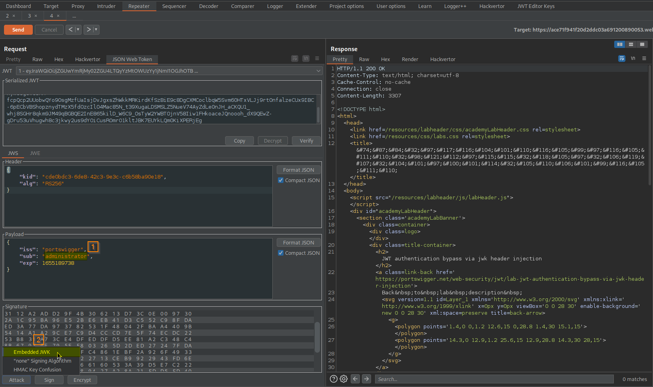Image resolution: width=653 pixels, height=387 pixels.
Task: Close Repeater tab 4
Action: tap(58, 16)
